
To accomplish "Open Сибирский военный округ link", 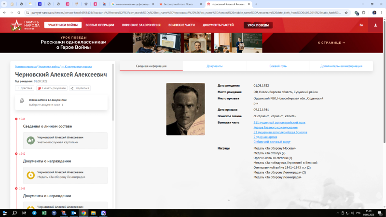I will (272, 142).
